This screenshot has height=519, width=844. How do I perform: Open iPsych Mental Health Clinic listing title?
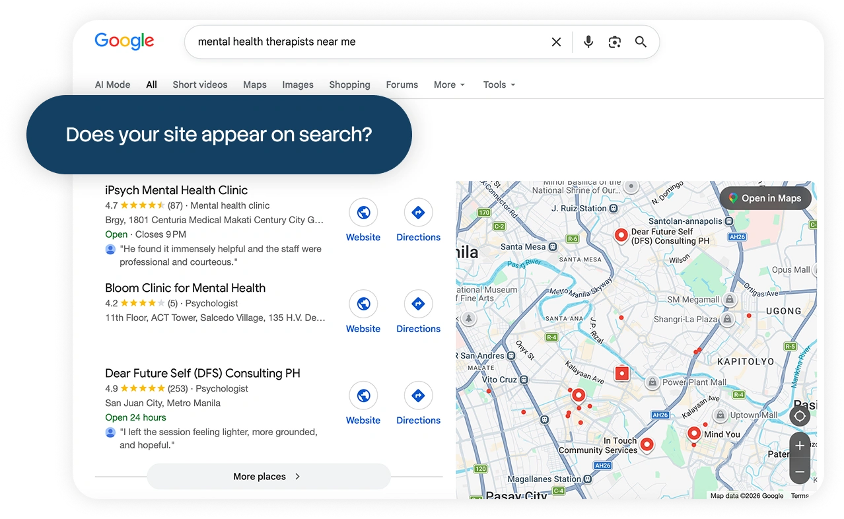coord(176,190)
